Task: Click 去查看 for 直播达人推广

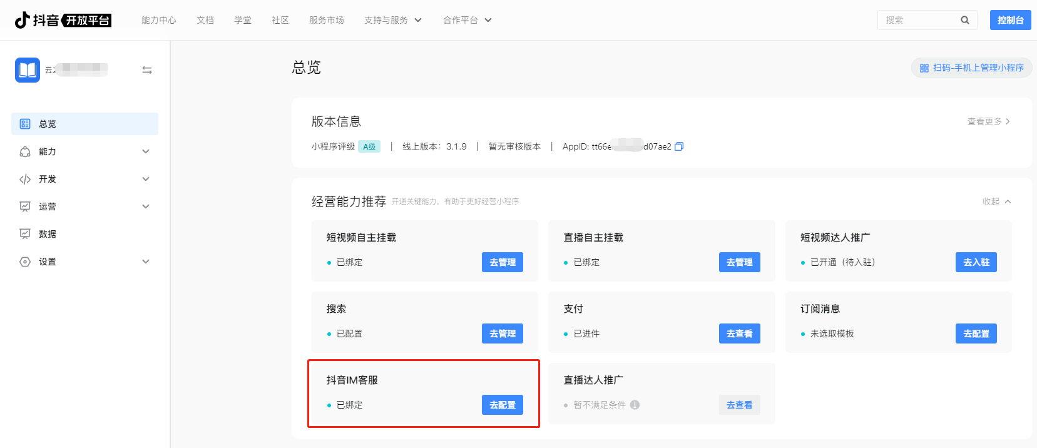Action: click(x=739, y=405)
